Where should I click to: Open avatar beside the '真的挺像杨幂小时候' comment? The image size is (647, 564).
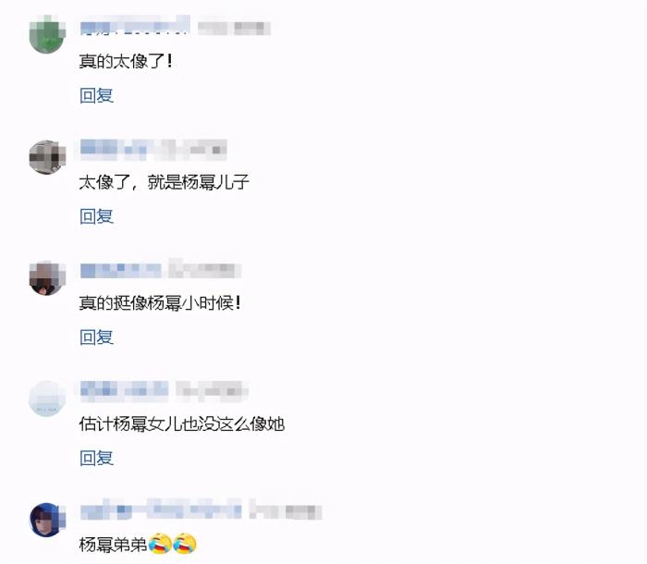[47, 278]
